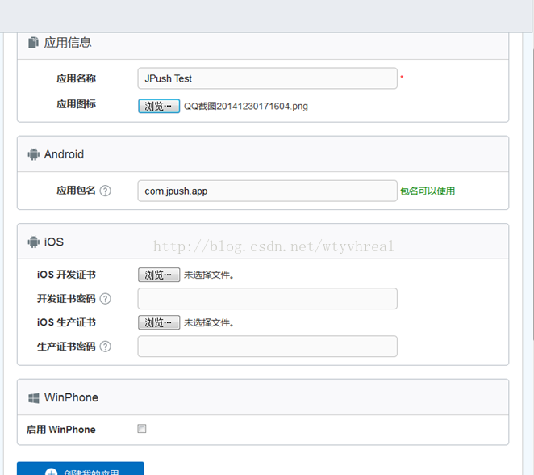Click the blue 创建我的应用 button
This screenshot has height=475, width=534.
click(x=81, y=469)
